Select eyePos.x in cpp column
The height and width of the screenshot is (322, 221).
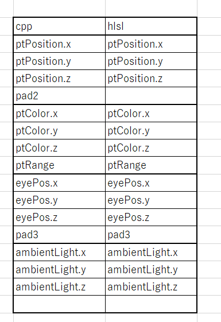point(59,183)
